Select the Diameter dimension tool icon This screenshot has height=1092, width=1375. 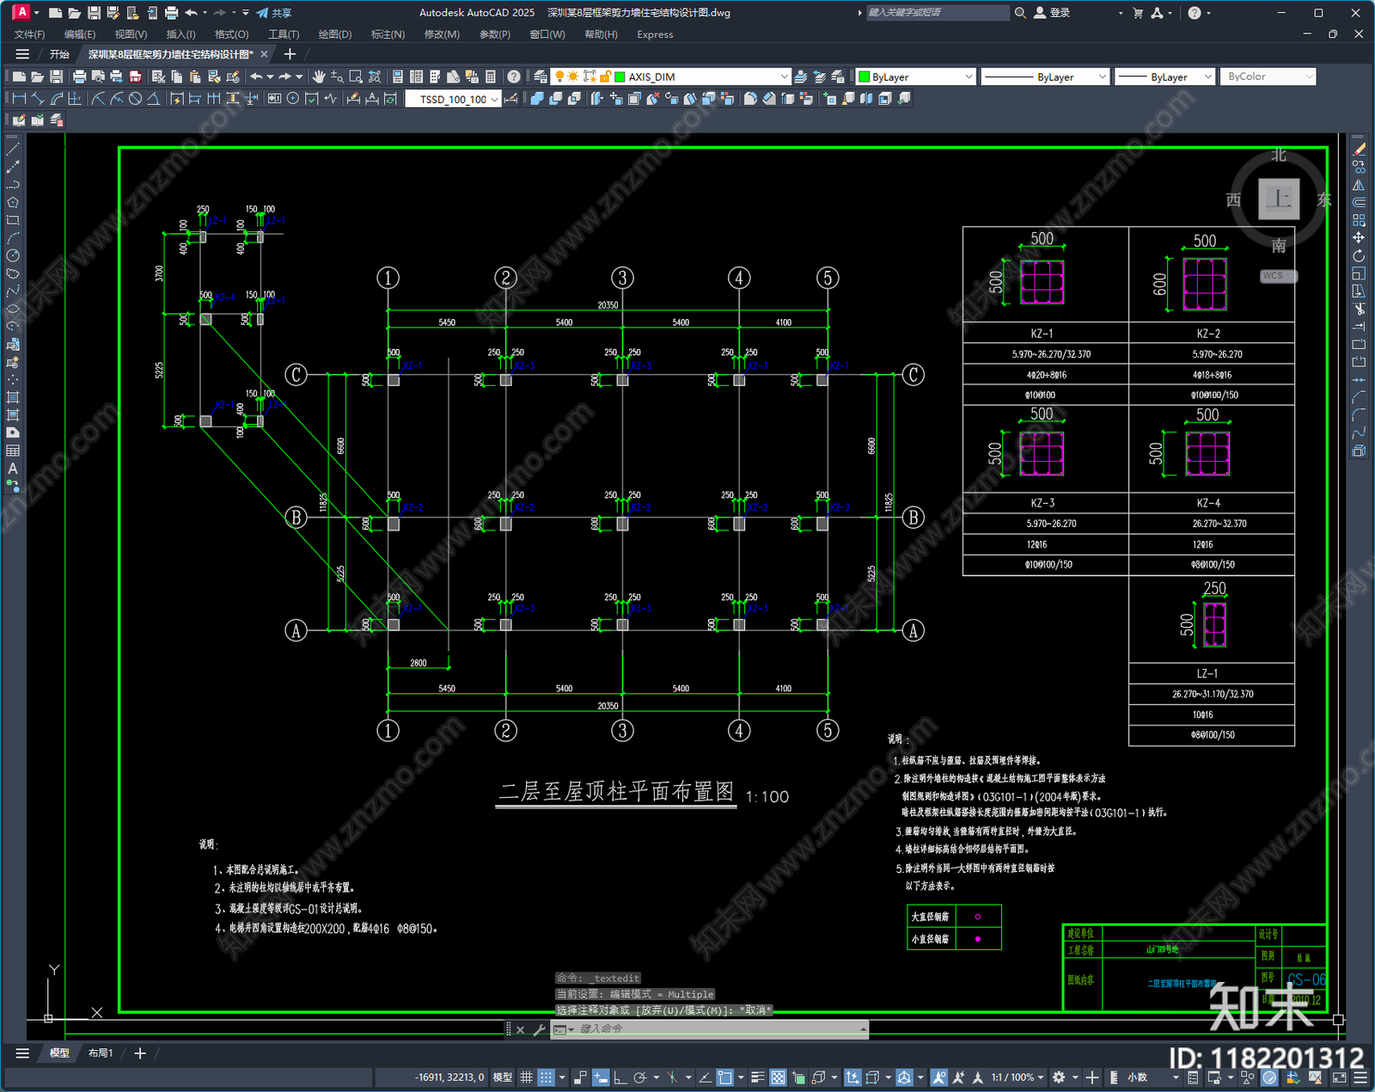135,99
